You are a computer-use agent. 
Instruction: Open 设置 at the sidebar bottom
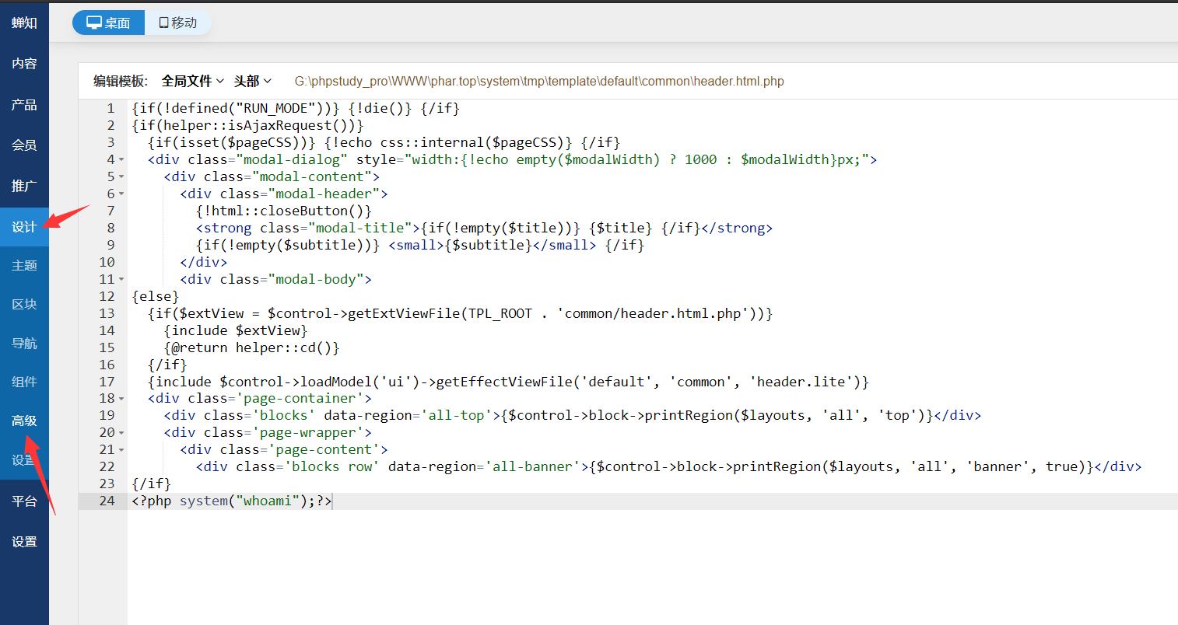click(x=24, y=542)
